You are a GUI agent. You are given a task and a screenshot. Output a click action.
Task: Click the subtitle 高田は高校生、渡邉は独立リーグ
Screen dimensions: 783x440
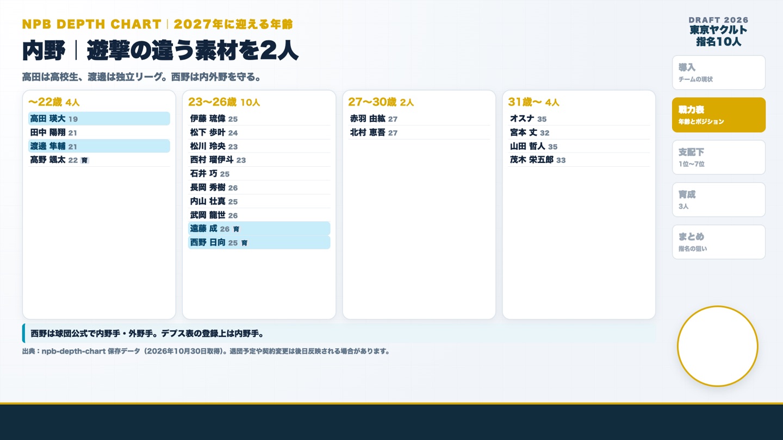click(141, 77)
